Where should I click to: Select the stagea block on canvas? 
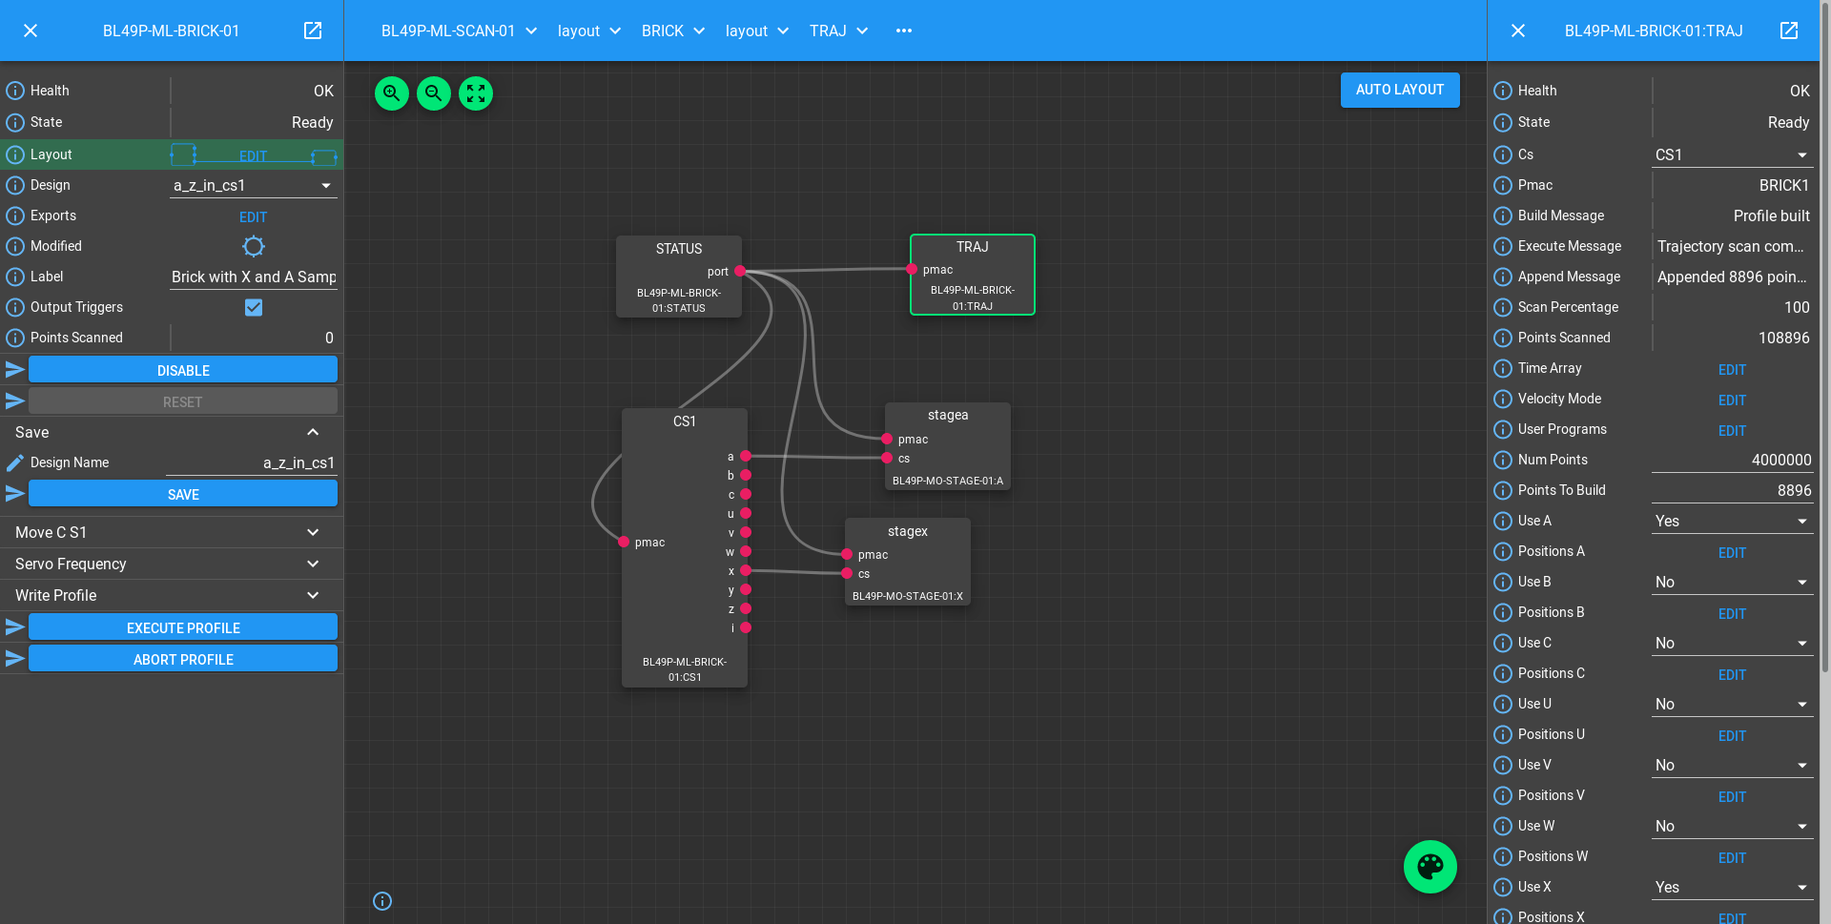click(947, 417)
